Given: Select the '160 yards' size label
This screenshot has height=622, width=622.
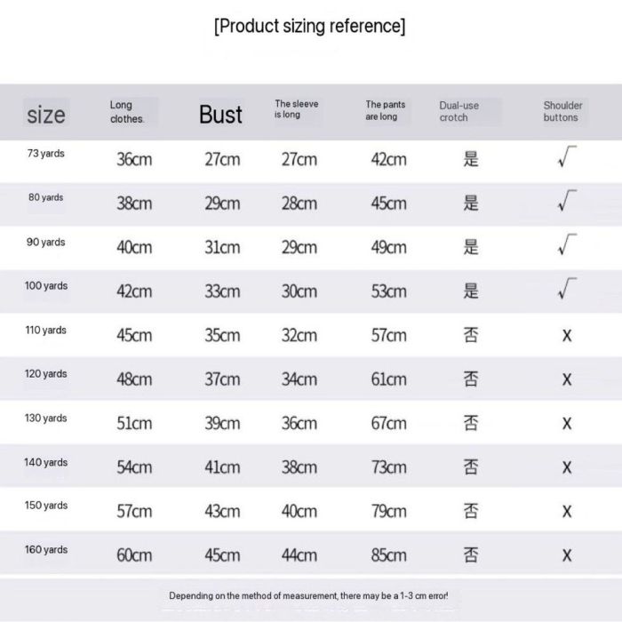Looking at the screenshot, I should tap(46, 550).
